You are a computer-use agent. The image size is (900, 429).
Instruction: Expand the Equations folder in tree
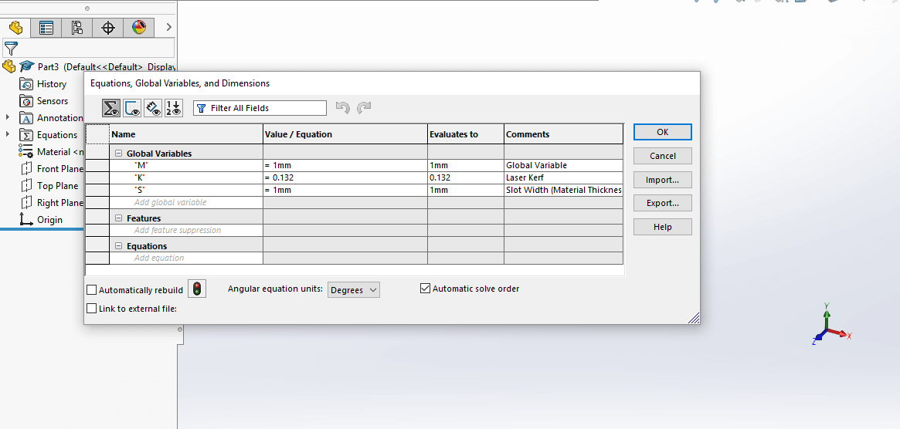(x=8, y=134)
